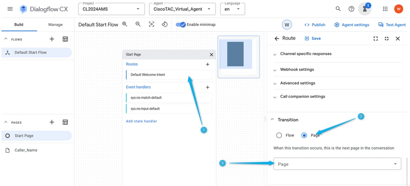
Task: Open the notifications hourglass icon
Action: click(365, 9)
